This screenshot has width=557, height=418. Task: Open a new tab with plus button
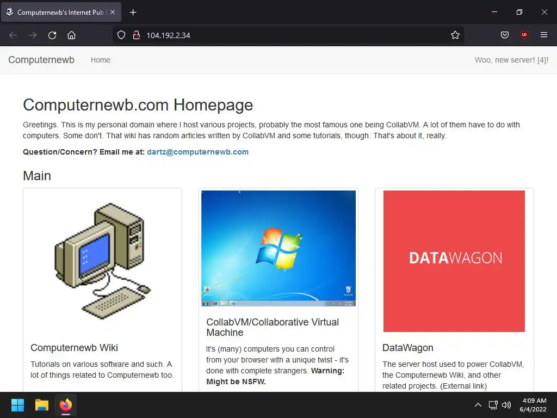click(x=133, y=13)
